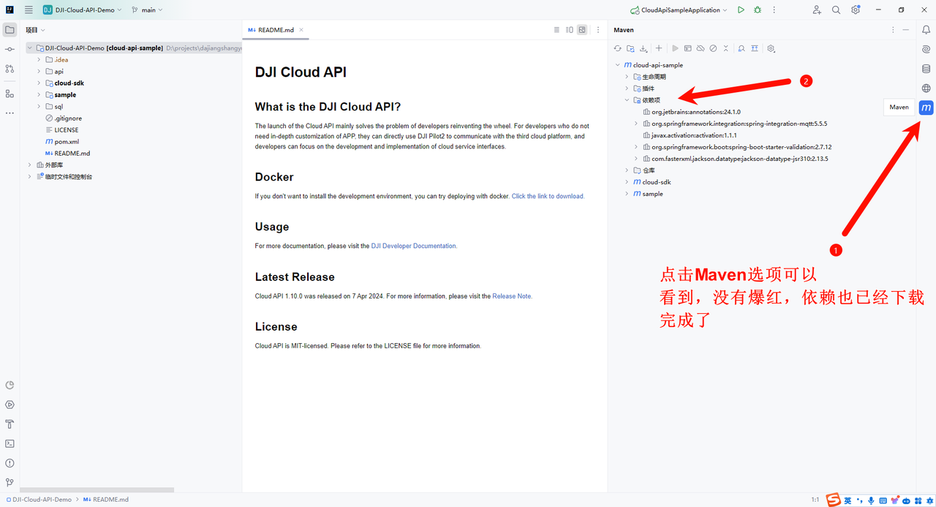Expand 插件 in Maven panel
The image size is (936, 507).
[x=627, y=89]
